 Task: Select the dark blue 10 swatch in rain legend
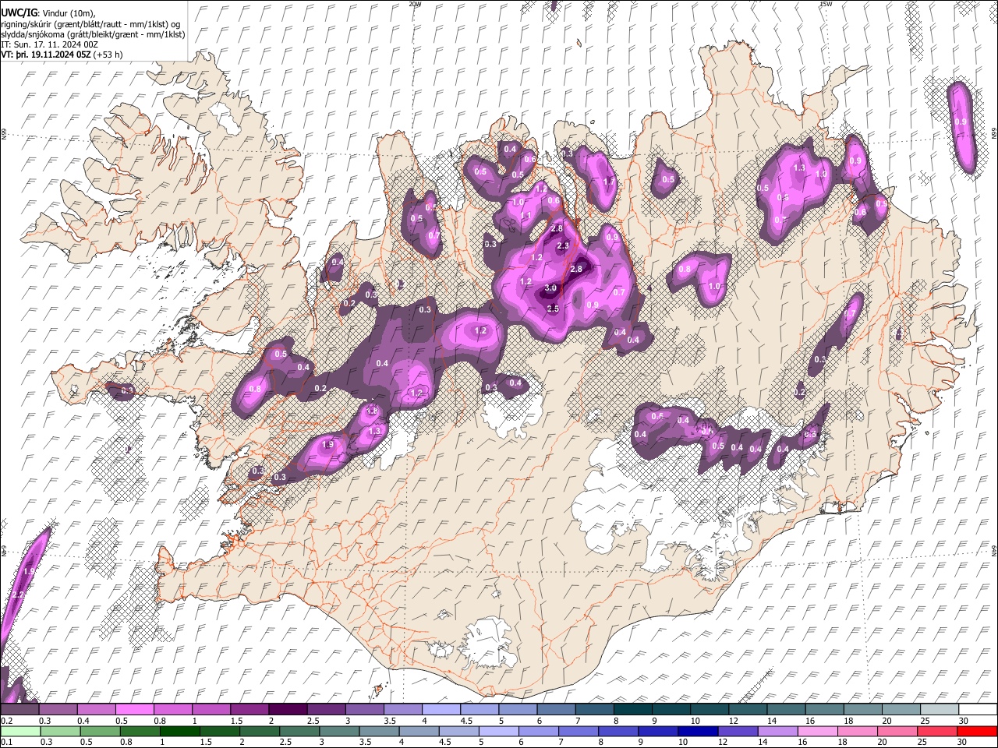(699, 732)
